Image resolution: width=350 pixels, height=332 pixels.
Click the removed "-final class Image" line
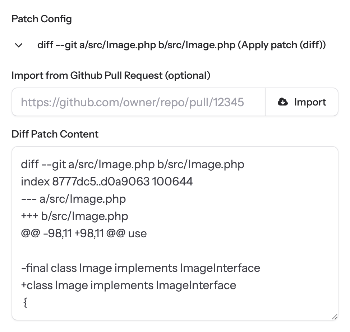(x=141, y=268)
